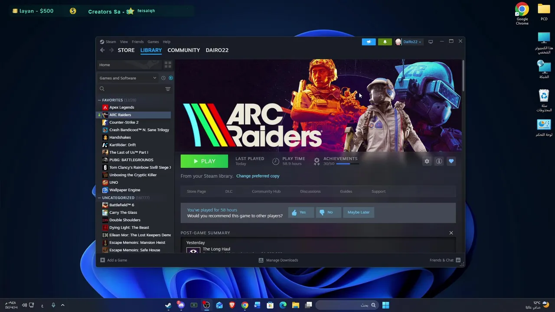The image size is (555, 312).
Task: Open the Friends menu
Action: [137, 42]
